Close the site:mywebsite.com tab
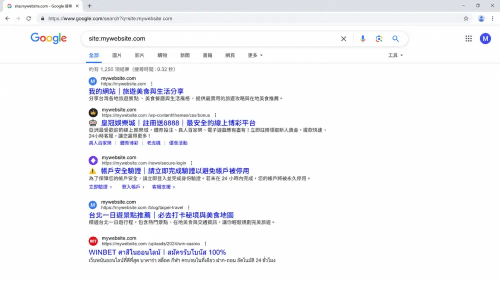The width and height of the screenshot is (500, 281). (x=77, y=5)
